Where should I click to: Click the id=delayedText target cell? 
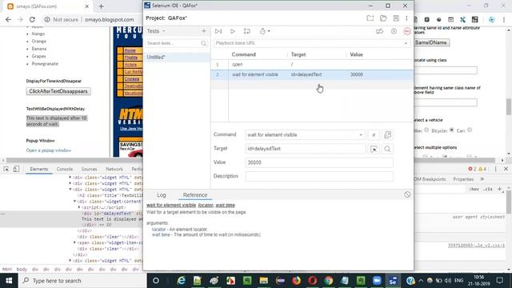click(x=306, y=74)
